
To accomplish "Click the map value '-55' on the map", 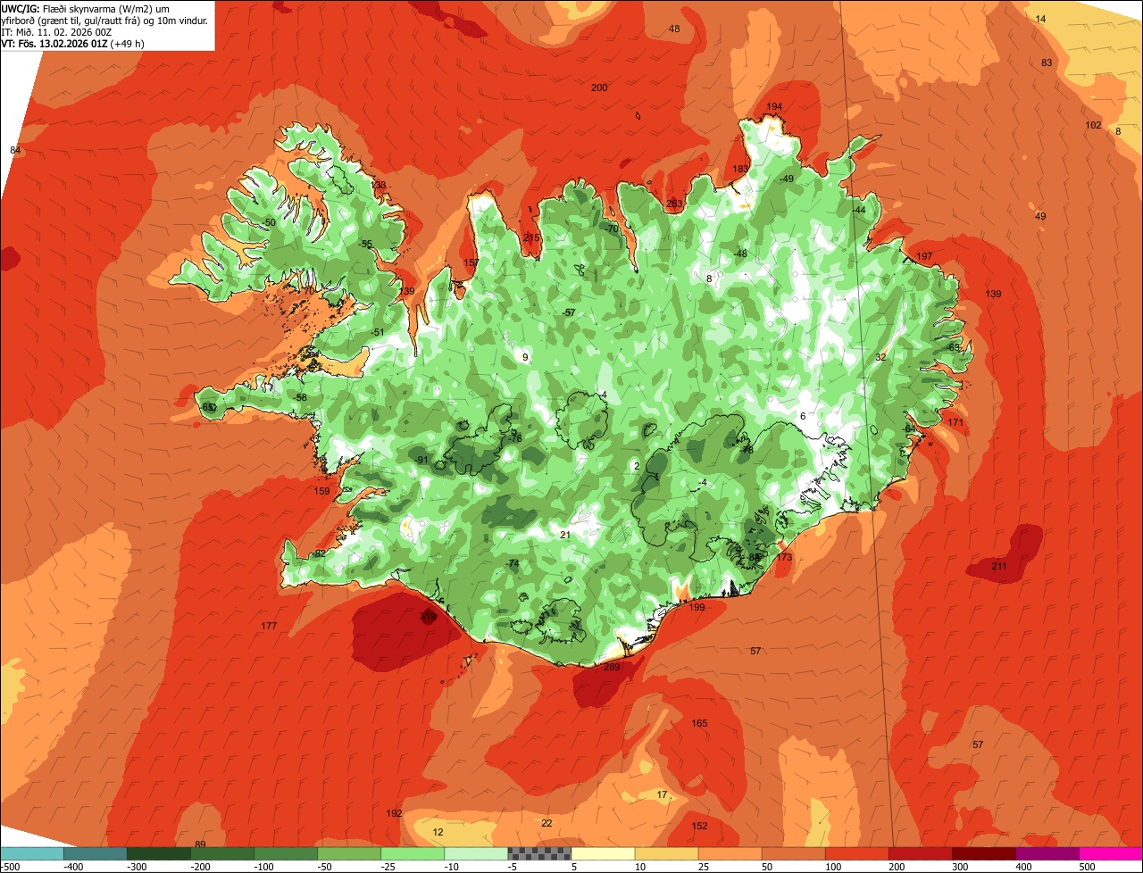I will pos(365,244).
